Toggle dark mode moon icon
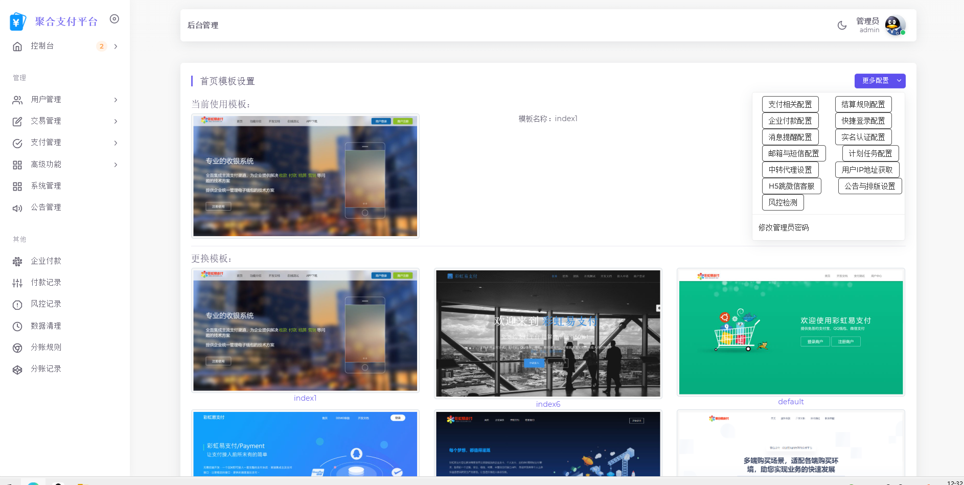964x485 pixels. tap(842, 25)
